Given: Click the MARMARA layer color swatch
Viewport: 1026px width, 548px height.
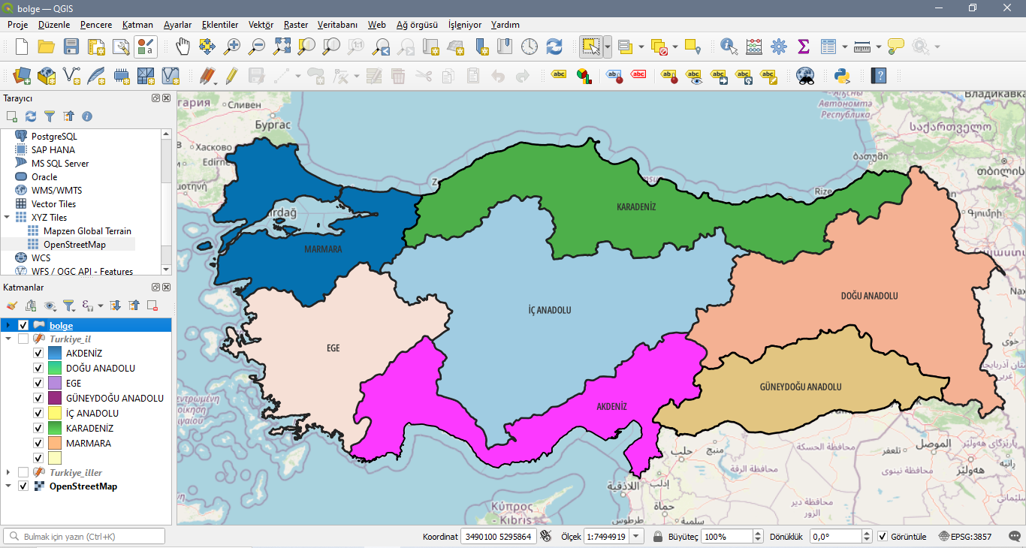Looking at the screenshot, I should pyautogui.click(x=54, y=443).
